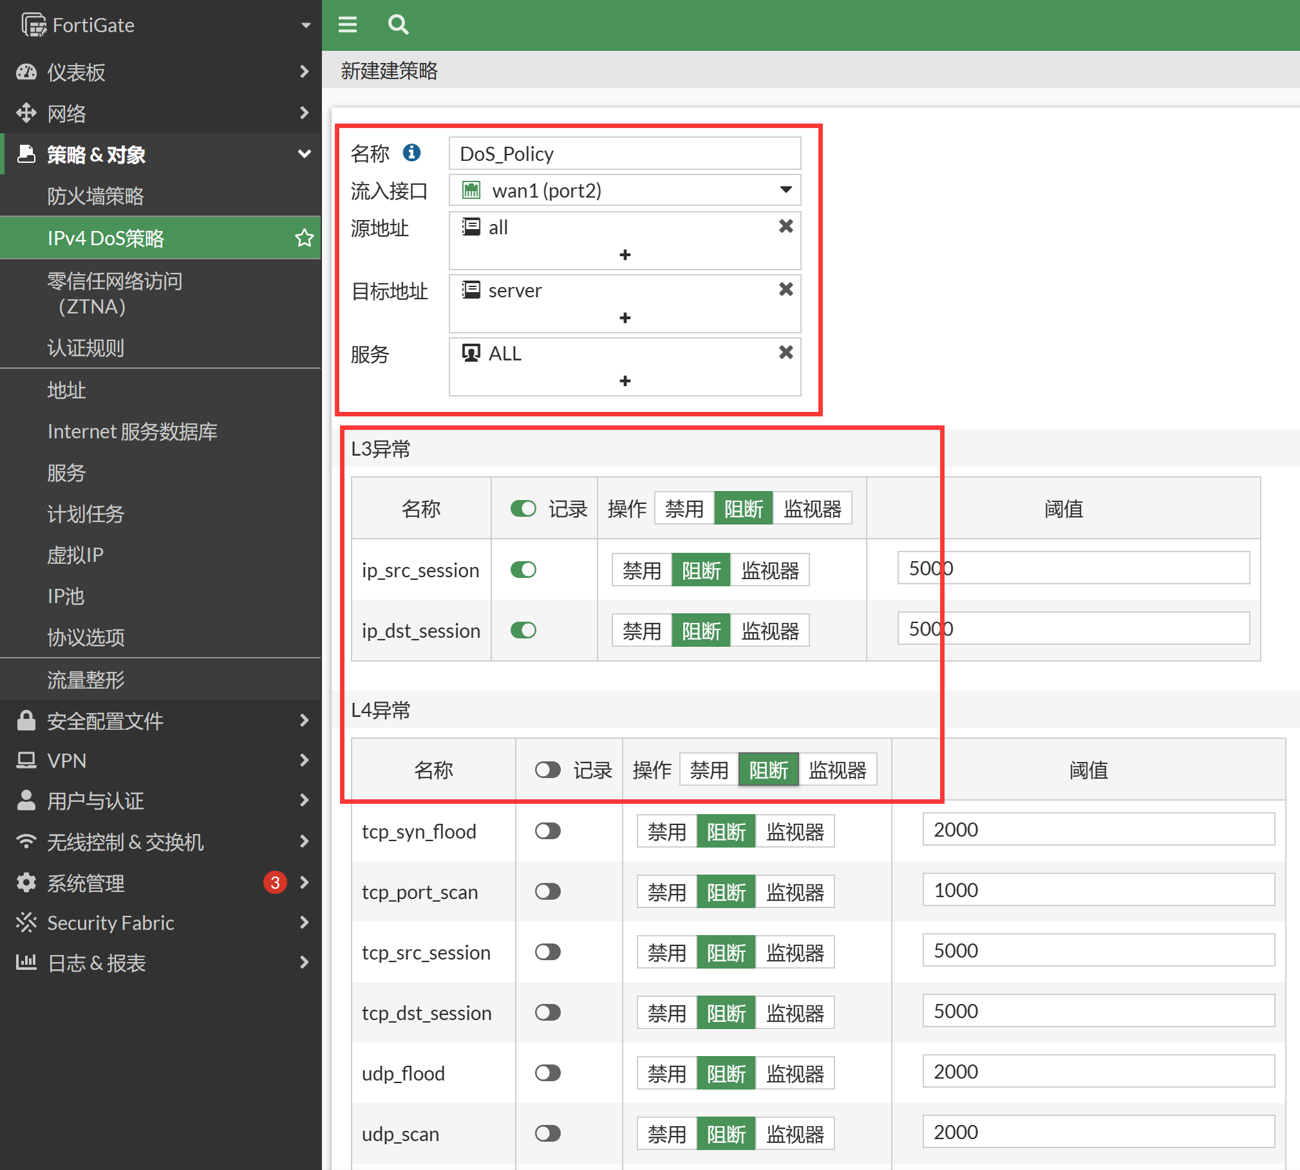This screenshot has height=1170, width=1300.
Task: Remove the 'server' destination address entry
Action: pyautogui.click(x=786, y=290)
